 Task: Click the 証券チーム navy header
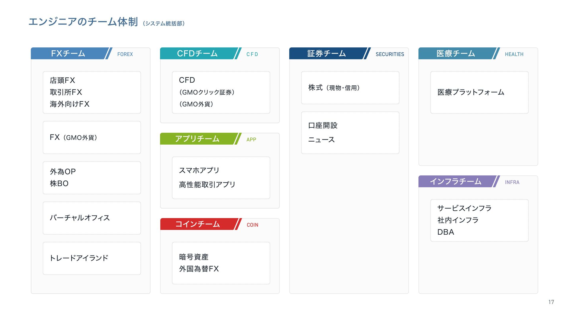click(327, 54)
